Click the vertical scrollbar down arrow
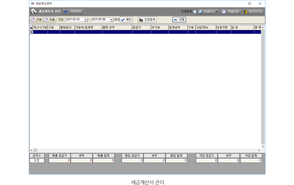This screenshot has height=185, width=294. [x=263, y=146]
